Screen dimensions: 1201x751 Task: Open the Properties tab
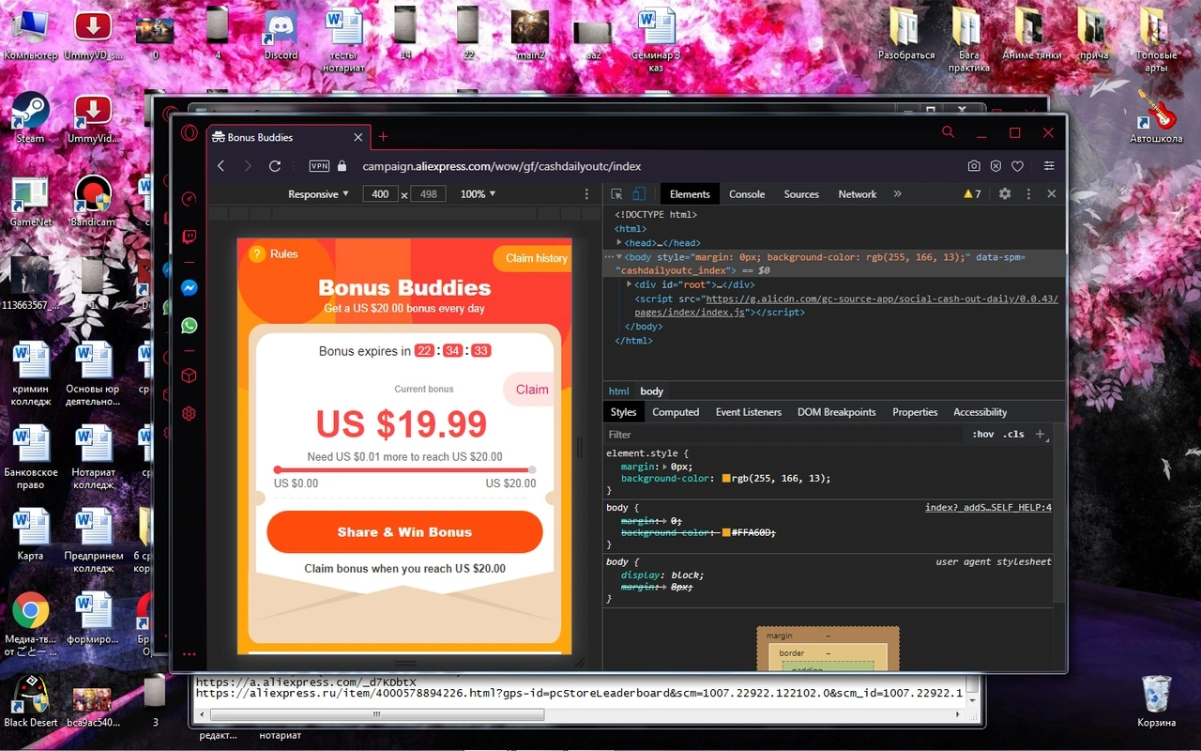[915, 412]
